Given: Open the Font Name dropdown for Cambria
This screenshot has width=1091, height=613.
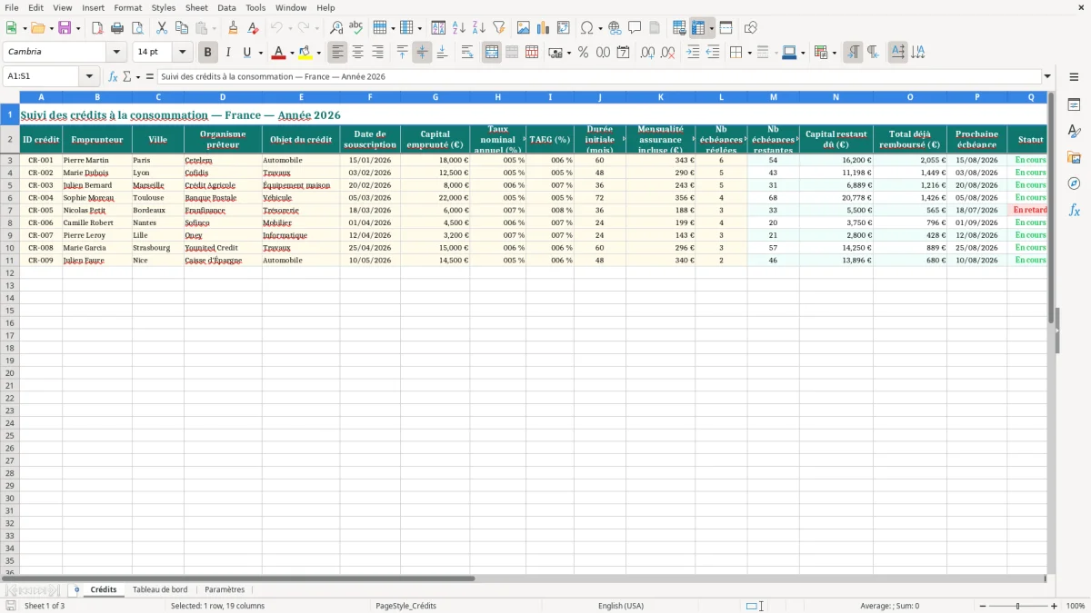Looking at the screenshot, I should click(116, 53).
